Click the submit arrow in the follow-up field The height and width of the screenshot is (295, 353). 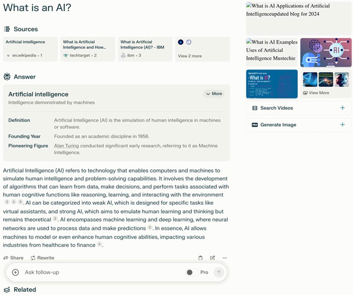[x=219, y=272]
